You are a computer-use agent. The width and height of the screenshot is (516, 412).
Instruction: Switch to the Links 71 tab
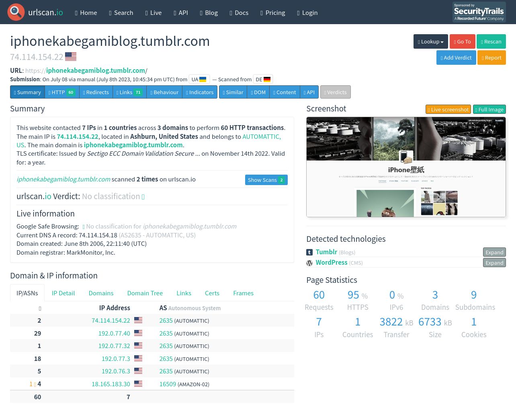[x=129, y=92]
